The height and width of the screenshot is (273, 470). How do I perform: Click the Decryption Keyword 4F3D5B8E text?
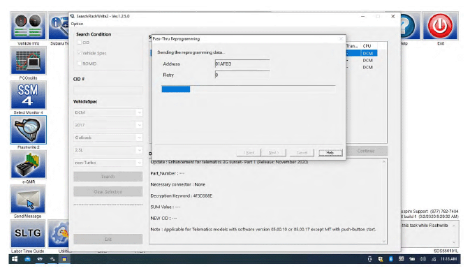182,195
